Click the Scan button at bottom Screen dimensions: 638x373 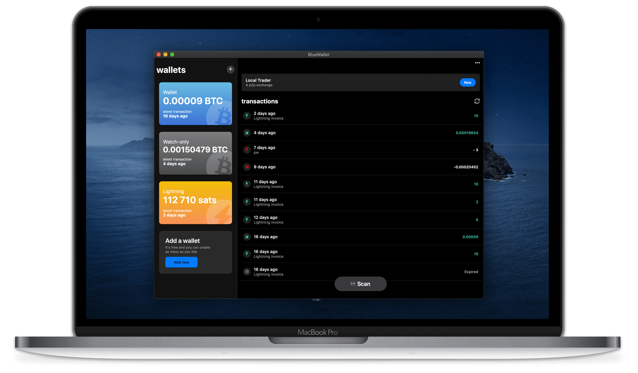coord(360,283)
